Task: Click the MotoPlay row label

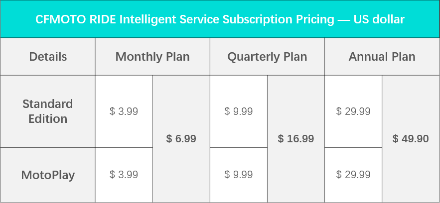Action: pos(48,175)
